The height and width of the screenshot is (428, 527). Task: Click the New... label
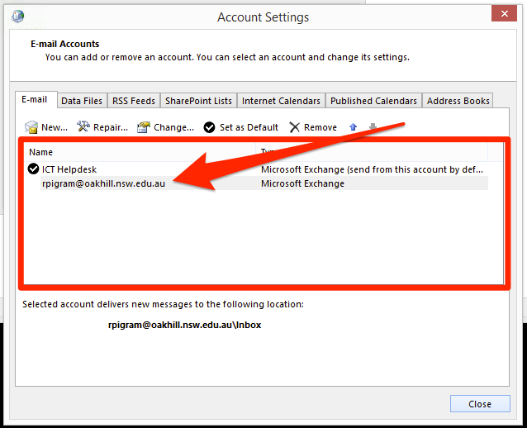[55, 127]
